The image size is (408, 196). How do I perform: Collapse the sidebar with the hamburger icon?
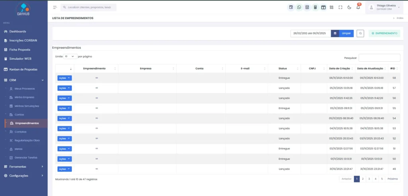55,7
